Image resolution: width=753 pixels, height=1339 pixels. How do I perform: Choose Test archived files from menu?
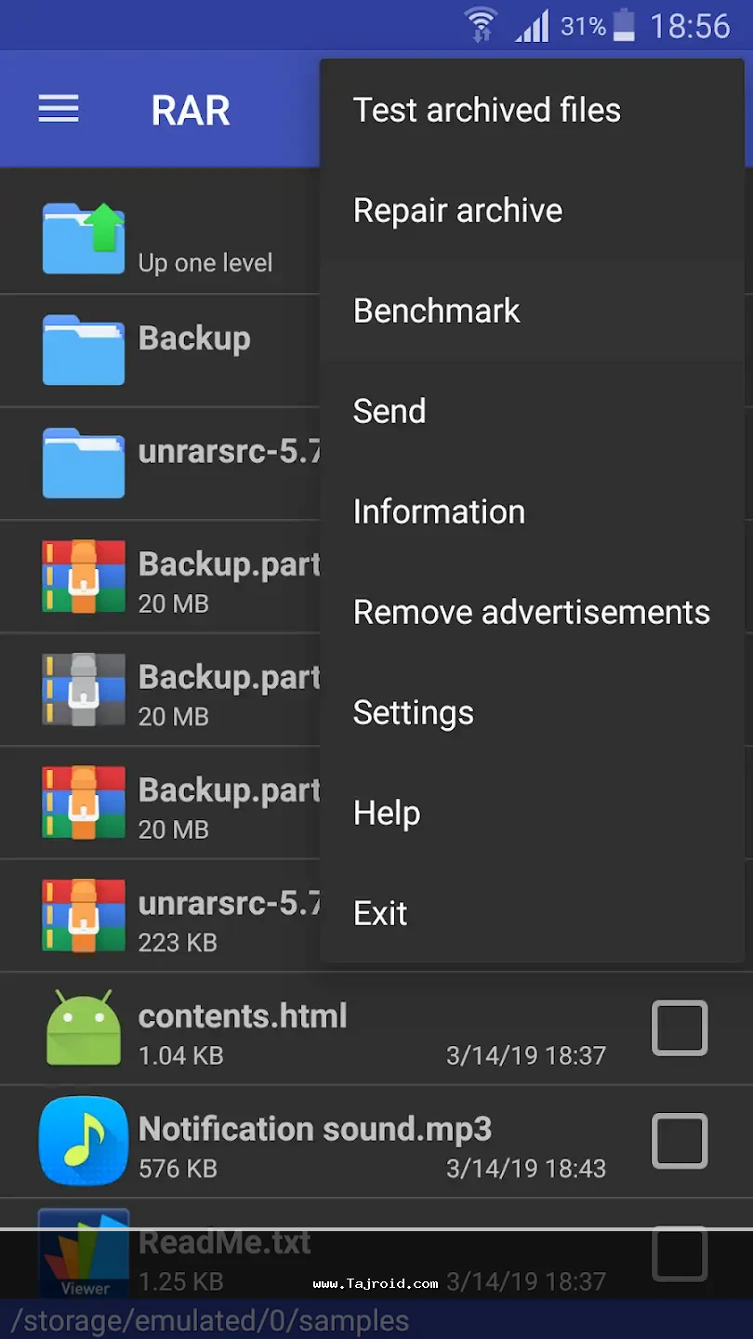tap(486, 110)
